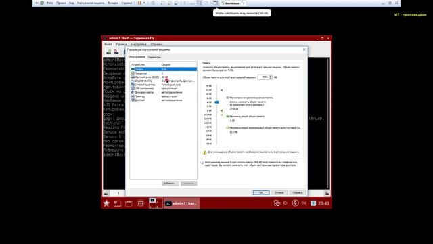Select the Дисплей device row
433x244 pixels.
pos(164,100)
